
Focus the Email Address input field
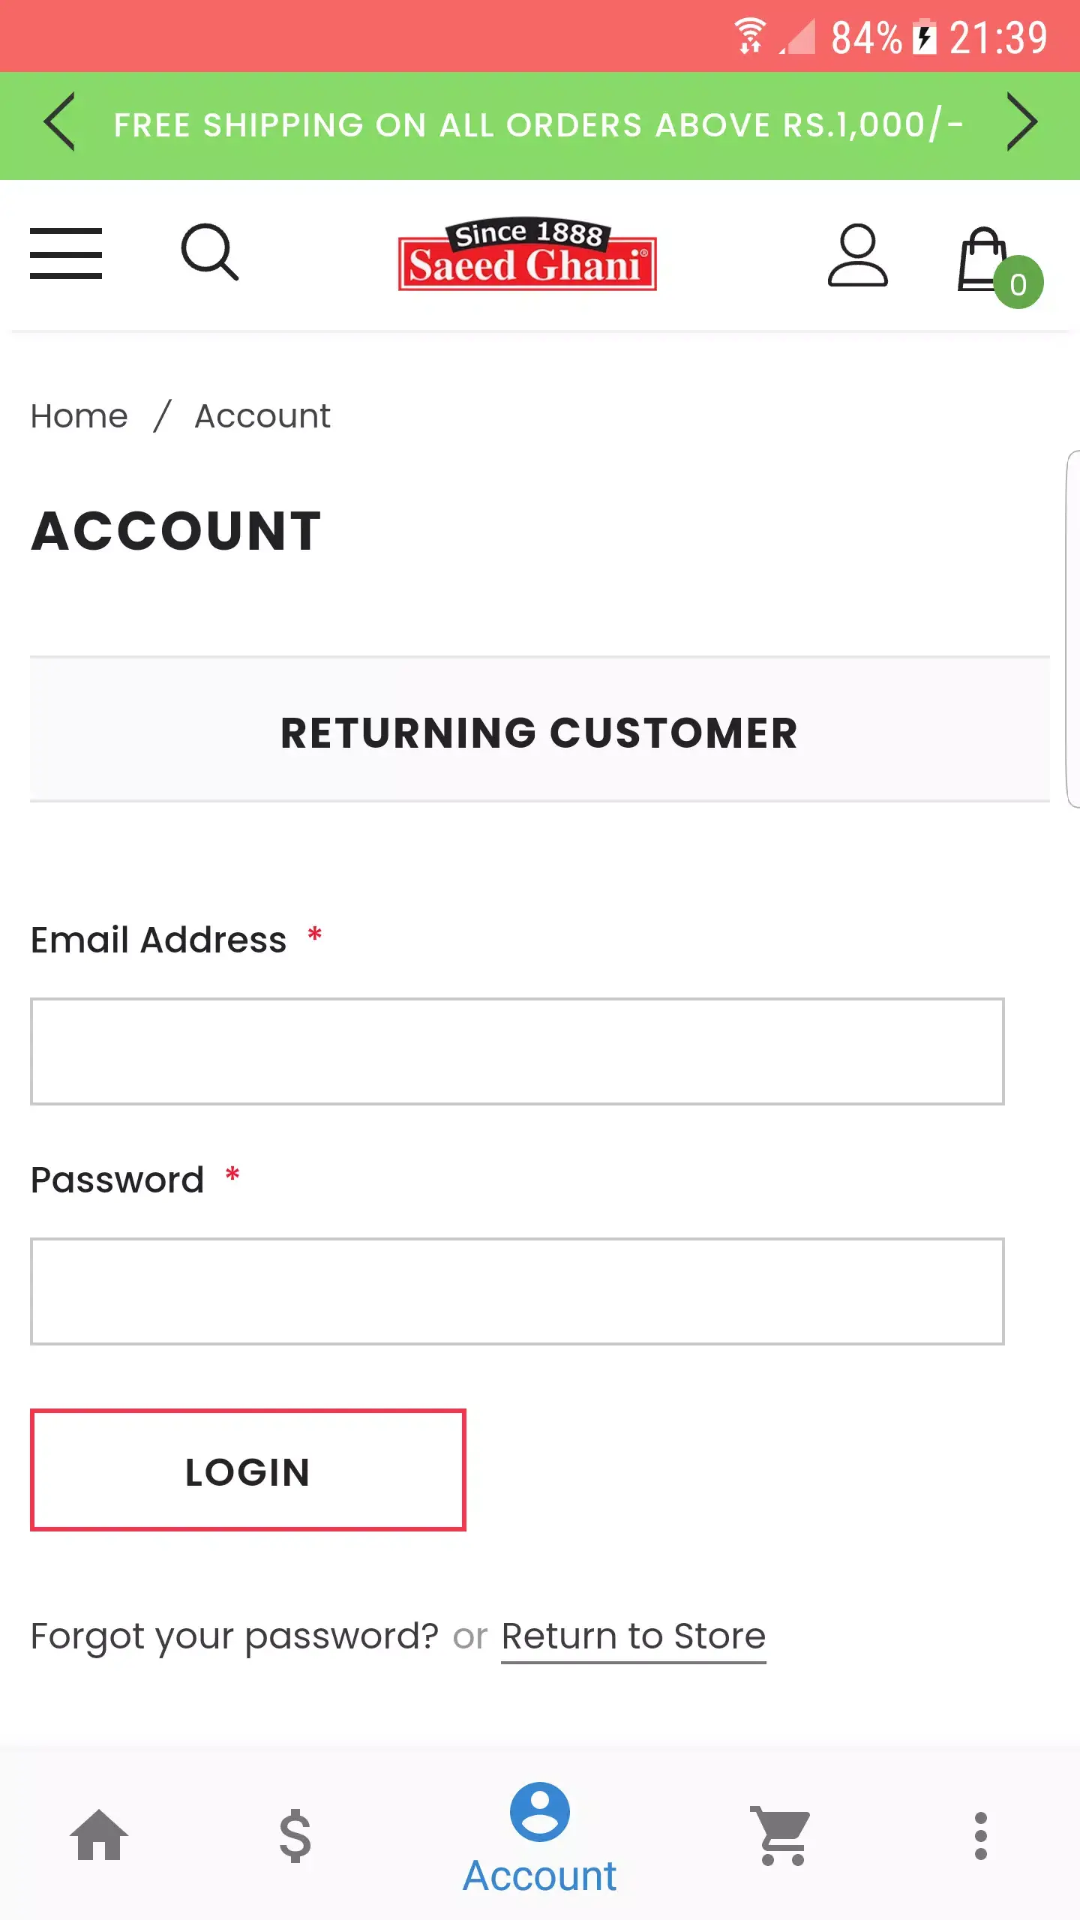click(517, 1051)
